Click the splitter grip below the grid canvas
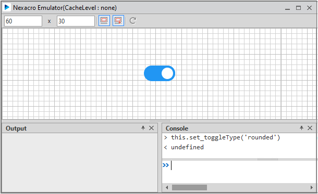The image size is (318, 194). (x=160, y=121)
